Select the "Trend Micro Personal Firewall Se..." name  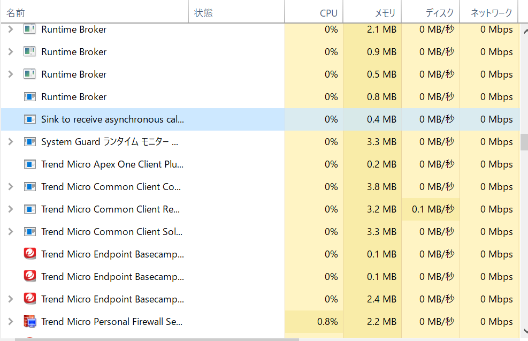pos(112,321)
